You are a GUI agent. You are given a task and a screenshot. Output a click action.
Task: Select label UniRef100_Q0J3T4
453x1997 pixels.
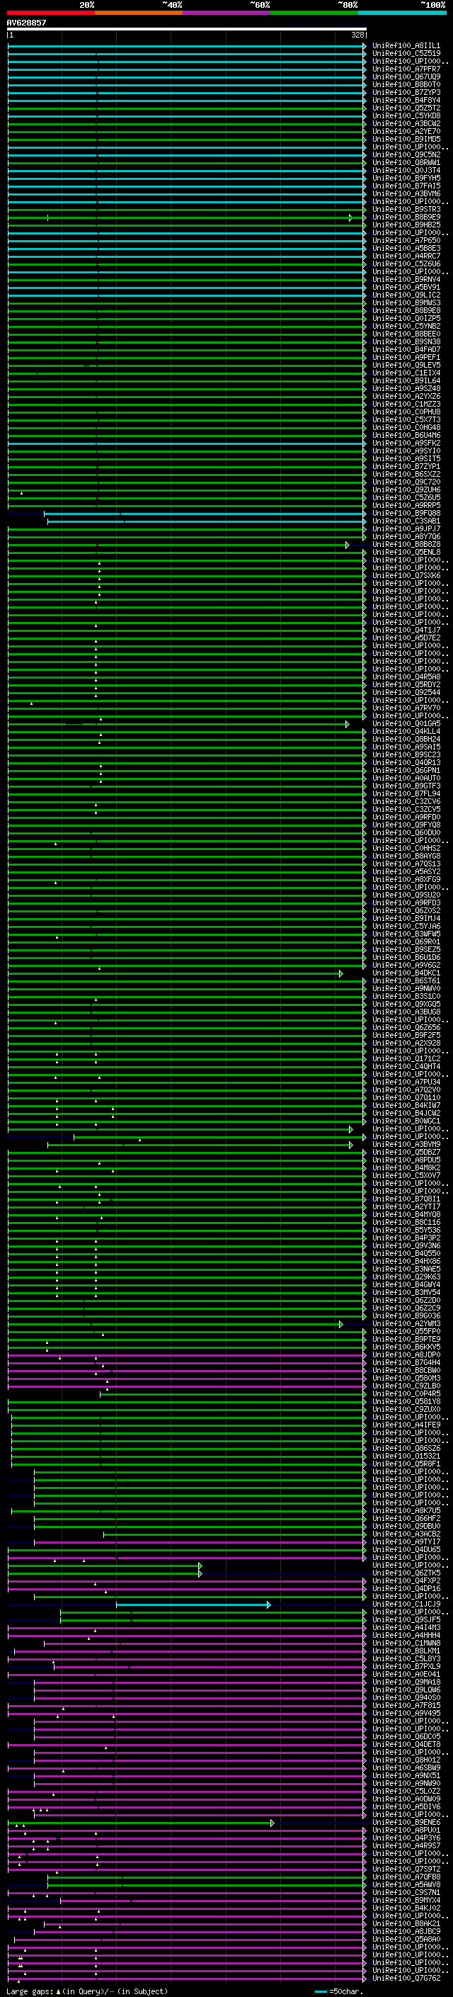[x=406, y=171]
